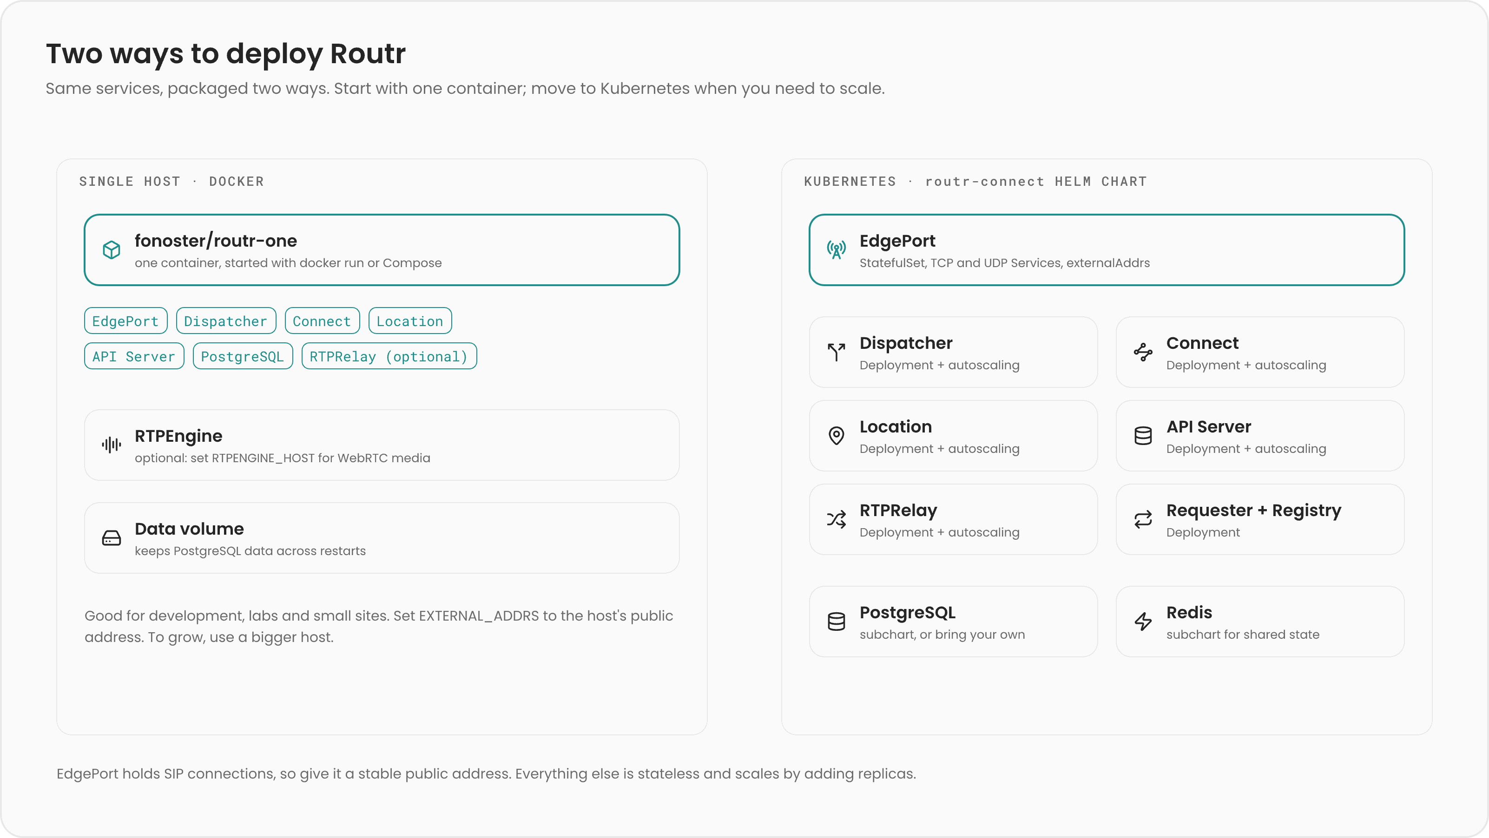Click 'optional: set RTPENGINE_HOST for WebRTC media' text
This screenshot has width=1489, height=838.
coord(283,458)
